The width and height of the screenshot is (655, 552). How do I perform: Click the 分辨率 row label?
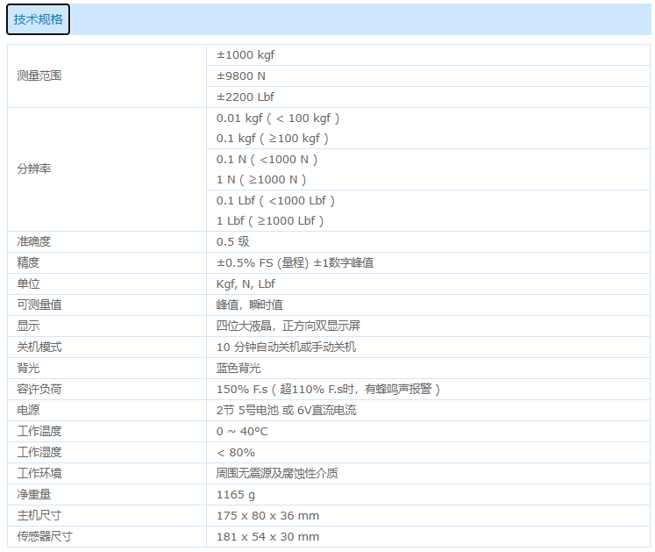tap(34, 168)
